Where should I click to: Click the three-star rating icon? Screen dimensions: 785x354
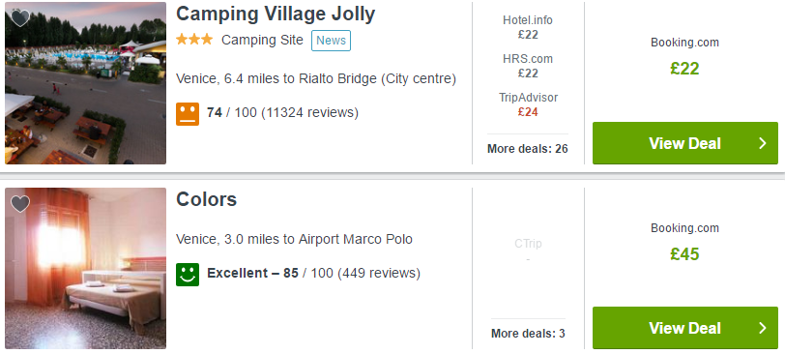click(194, 40)
